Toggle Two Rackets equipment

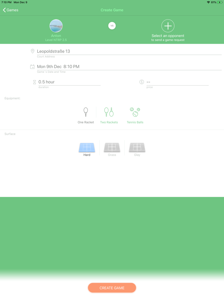tap(109, 116)
